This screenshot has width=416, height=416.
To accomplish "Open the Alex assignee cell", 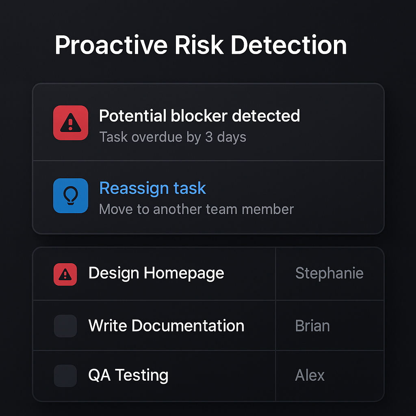I will (310, 375).
